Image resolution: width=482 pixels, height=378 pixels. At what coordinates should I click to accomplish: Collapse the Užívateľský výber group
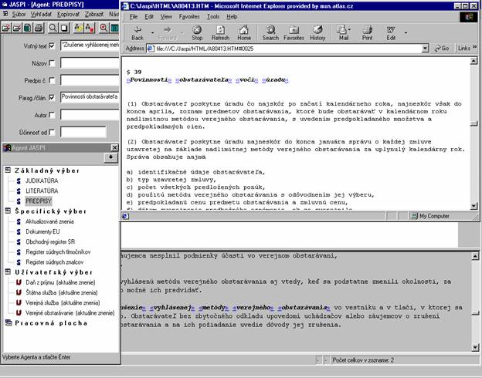[x=8, y=272]
